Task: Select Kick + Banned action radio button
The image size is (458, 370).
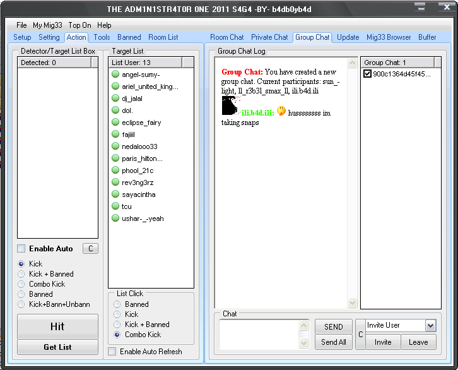Action: [21, 274]
